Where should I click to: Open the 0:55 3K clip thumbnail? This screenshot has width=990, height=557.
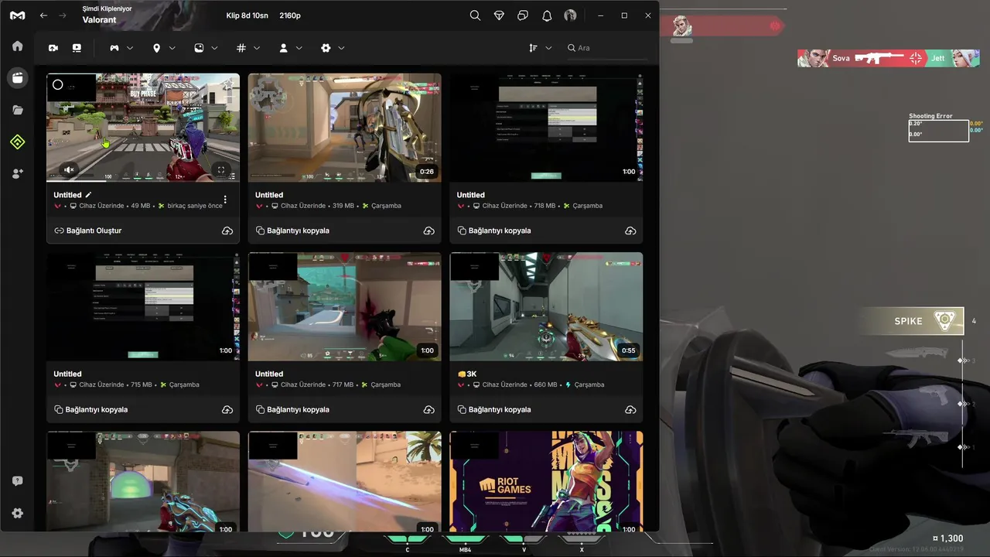click(546, 306)
